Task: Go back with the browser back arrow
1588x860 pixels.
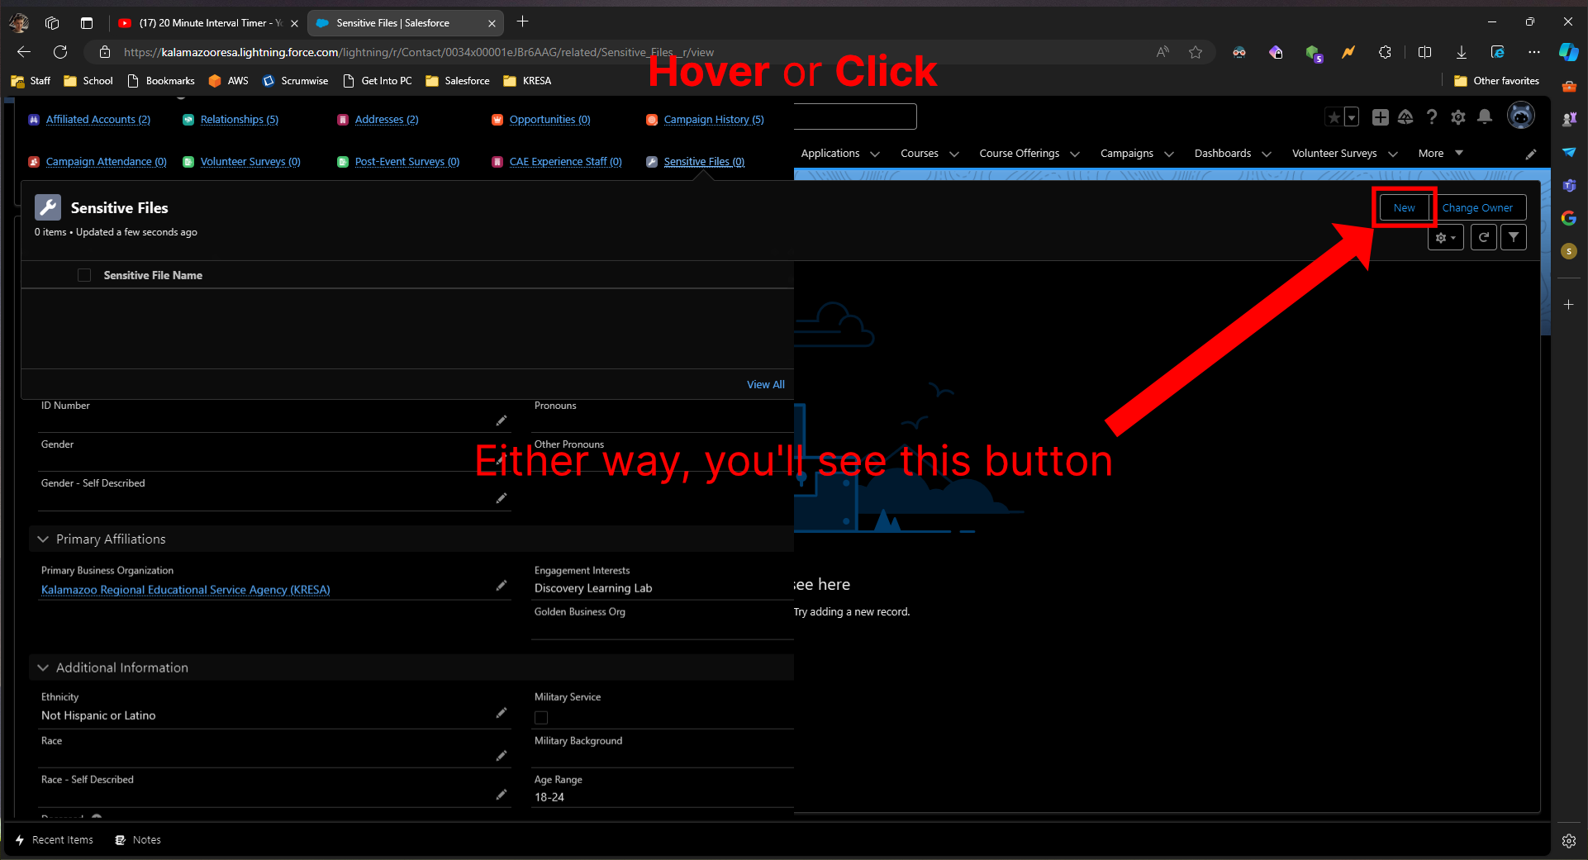Action: [x=24, y=52]
